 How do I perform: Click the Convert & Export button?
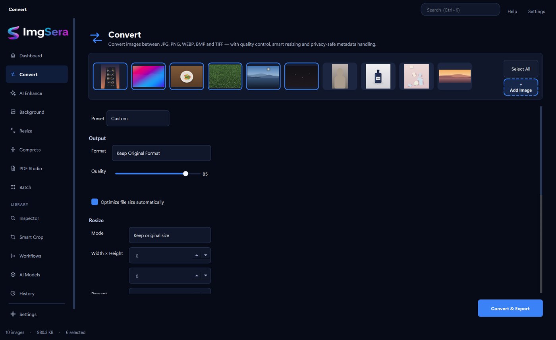click(x=510, y=308)
